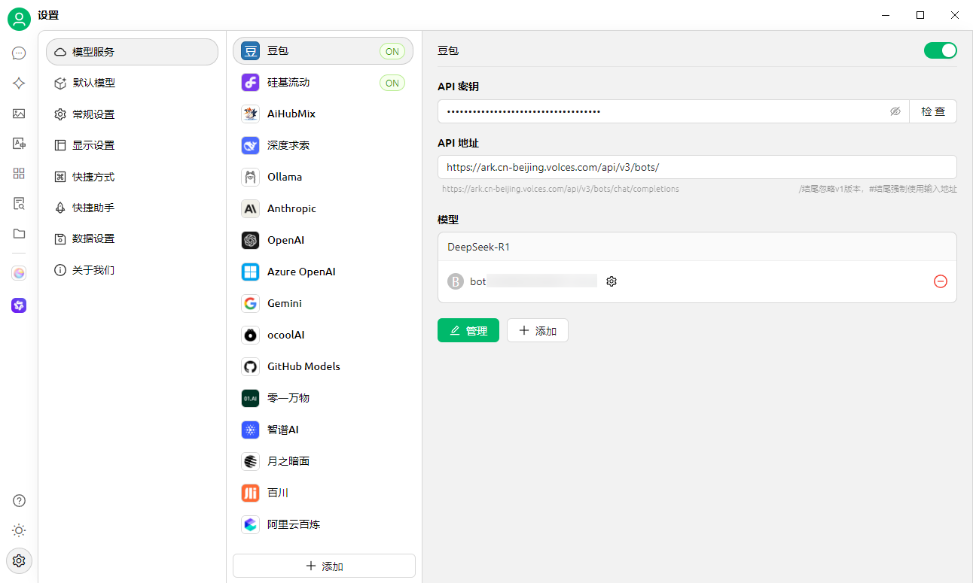Open the files folder sidebar icon
The width and height of the screenshot is (973, 583).
coord(19,234)
